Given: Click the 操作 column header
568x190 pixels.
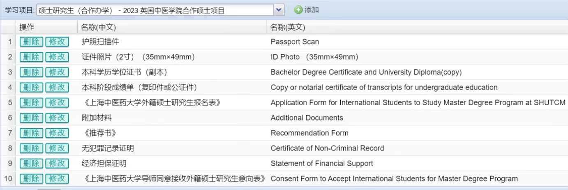Looking at the screenshot, I should pos(46,27).
